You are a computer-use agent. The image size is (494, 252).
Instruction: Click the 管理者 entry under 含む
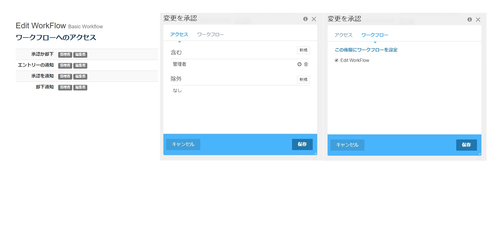tap(180, 64)
